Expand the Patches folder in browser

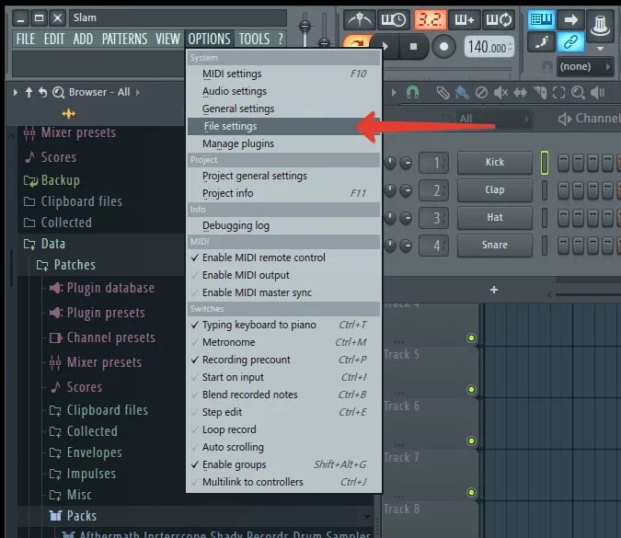(65, 265)
